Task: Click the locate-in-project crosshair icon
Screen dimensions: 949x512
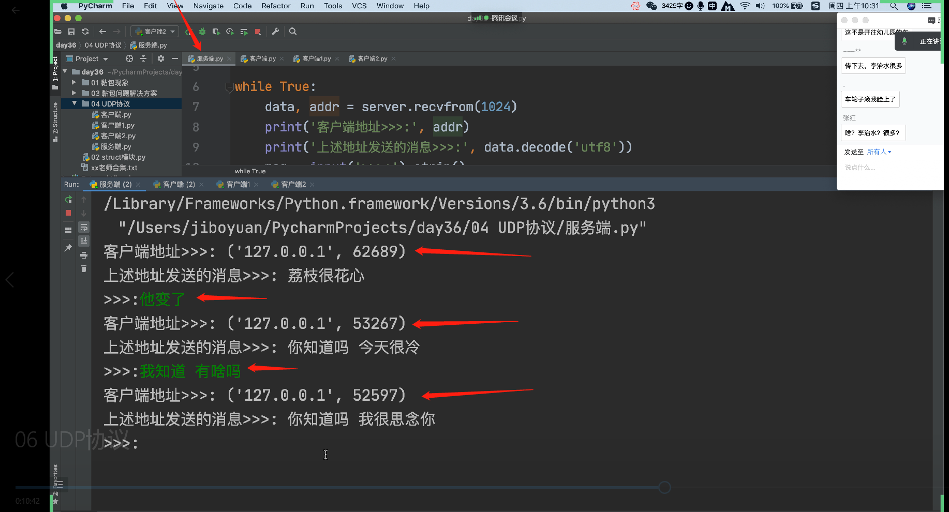Action: pyautogui.click(x=129, y=58)
